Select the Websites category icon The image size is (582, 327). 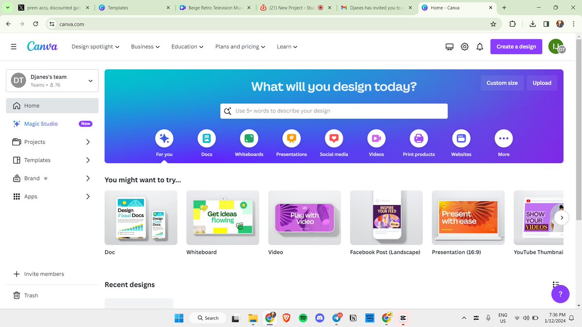(x=461, y=139)
